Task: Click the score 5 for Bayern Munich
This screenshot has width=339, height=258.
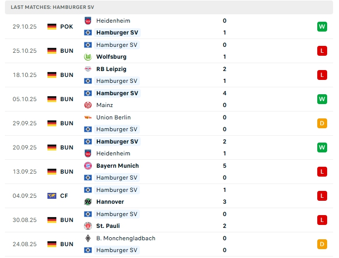Action: click(224, 166)
